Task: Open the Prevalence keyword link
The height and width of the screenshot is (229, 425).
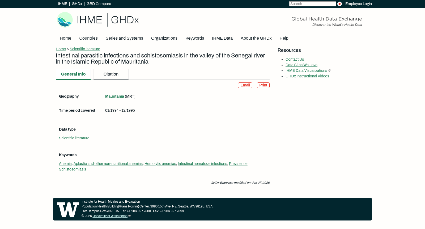Action: (238, 164)
